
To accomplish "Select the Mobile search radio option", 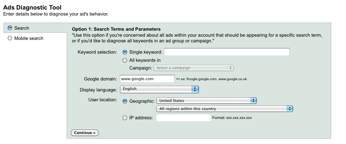I will [x=10, y=38].
